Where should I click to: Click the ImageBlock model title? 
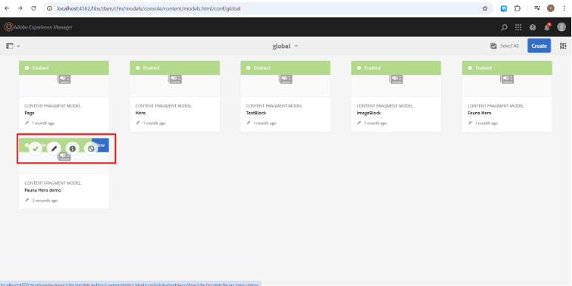pyautogui.click(x=369, y=114)
